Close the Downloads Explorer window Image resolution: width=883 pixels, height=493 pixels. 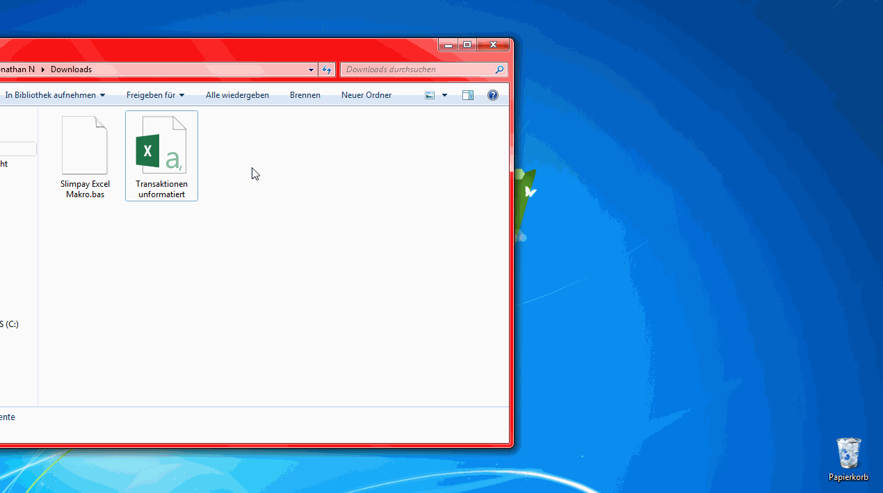click(493, 45)
